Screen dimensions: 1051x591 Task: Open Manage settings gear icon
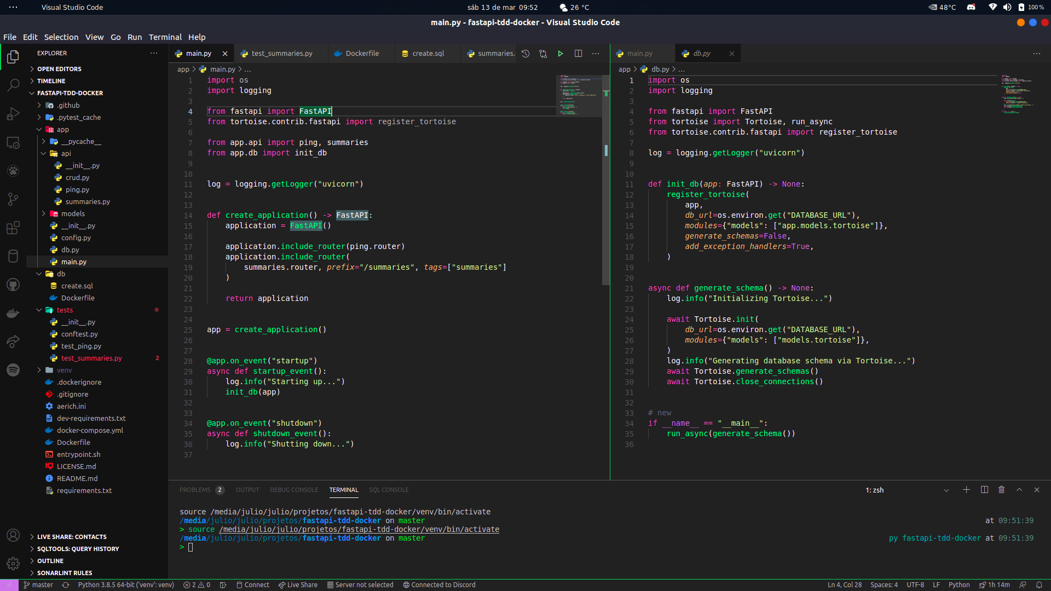(x=13, y=563)
